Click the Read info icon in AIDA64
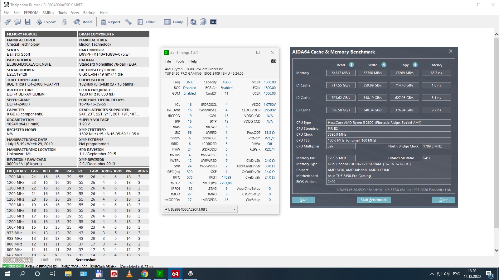 [x=351, y=65]
